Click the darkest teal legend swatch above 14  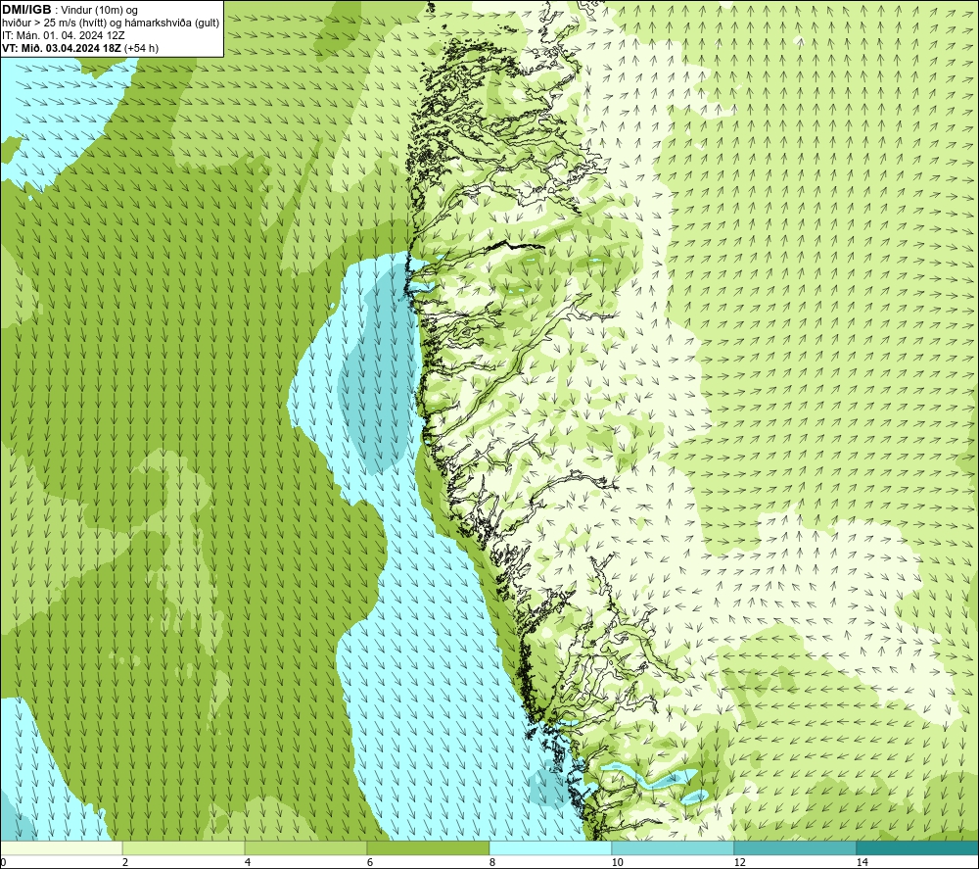pyautogui.click(x=918, y=847)
